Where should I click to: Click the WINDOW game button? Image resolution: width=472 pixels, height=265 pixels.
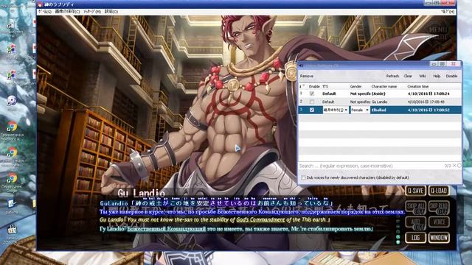[x=439, y=238]
